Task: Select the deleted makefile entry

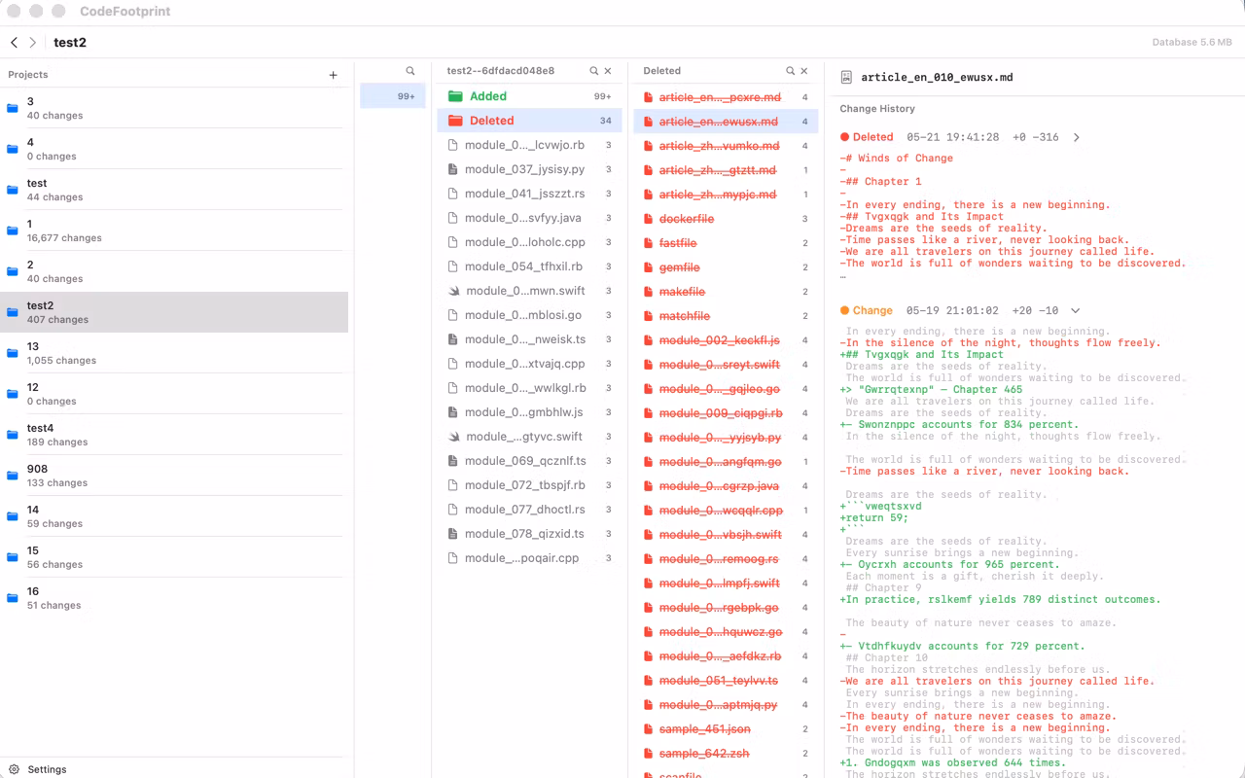Action: click(x=726, y=292)
